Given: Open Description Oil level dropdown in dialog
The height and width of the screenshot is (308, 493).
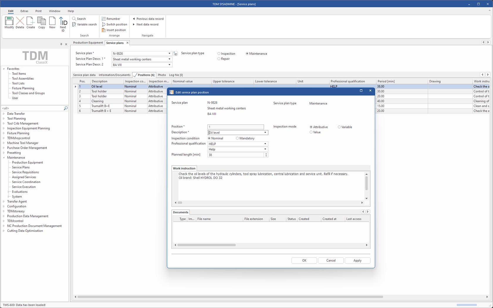Looking at the screenshot, I should coord(265,133).
